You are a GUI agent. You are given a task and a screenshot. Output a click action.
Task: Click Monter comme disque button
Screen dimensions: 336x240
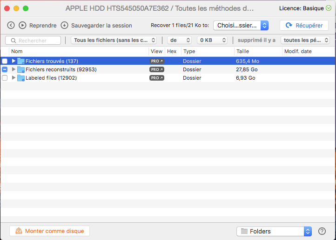coord(50,231)
